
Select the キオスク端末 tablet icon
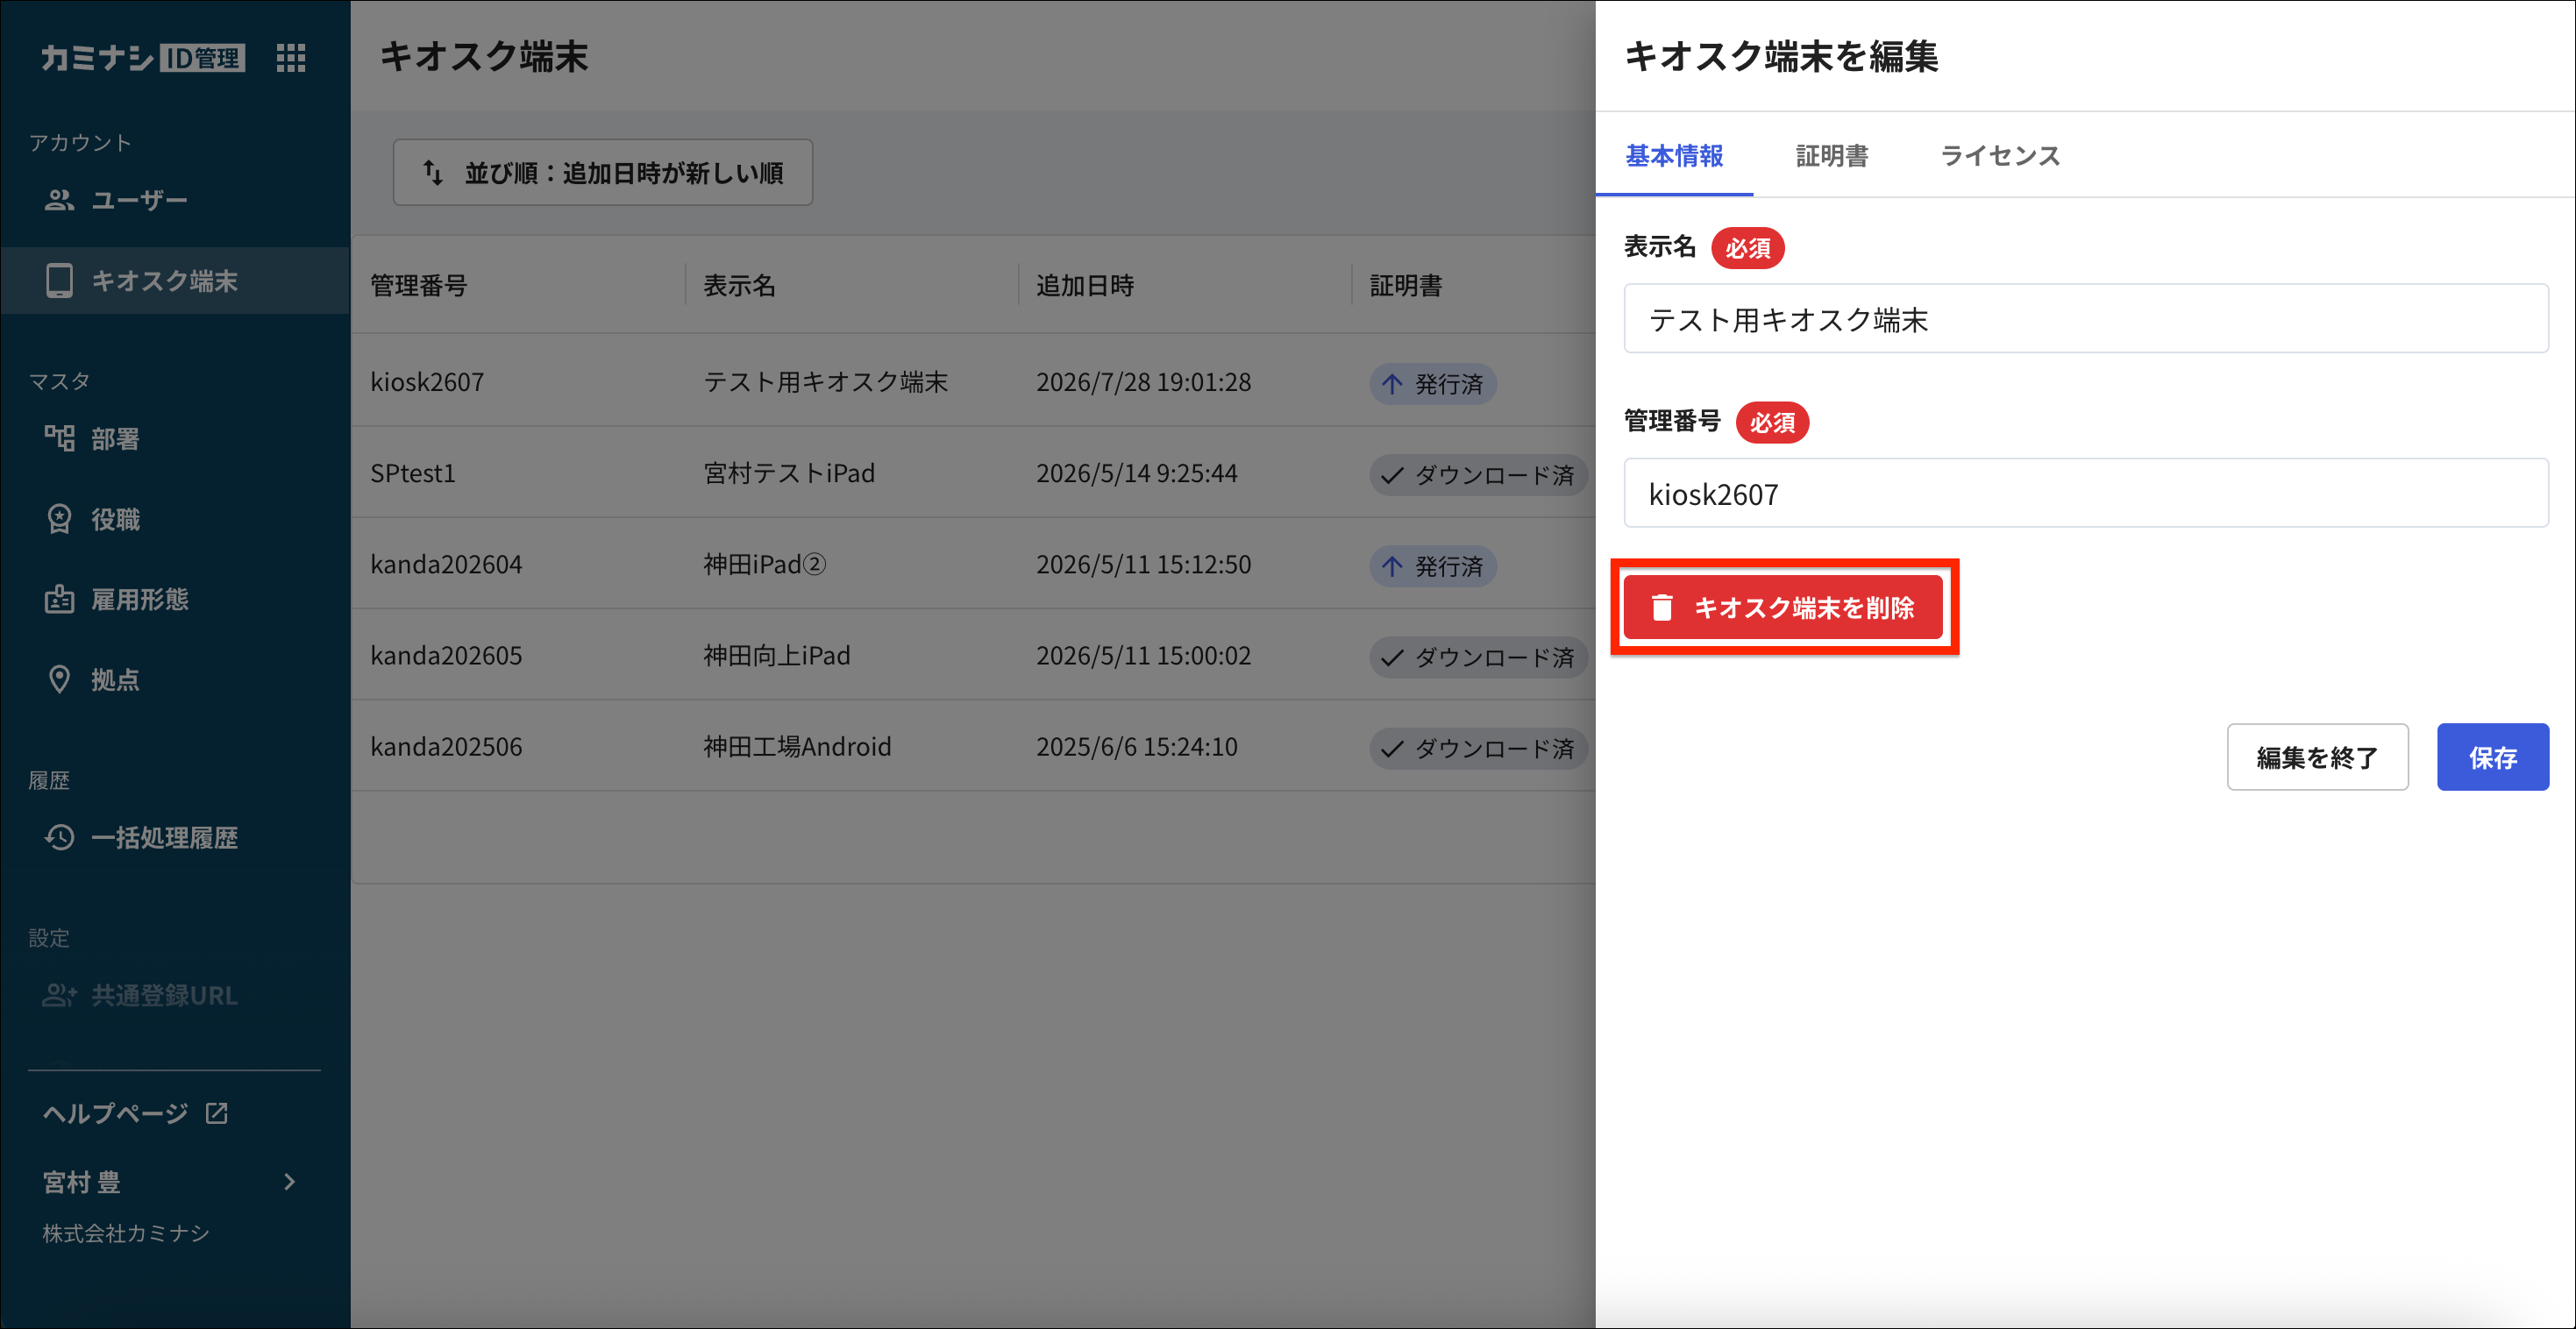click(x=59, y=281)
